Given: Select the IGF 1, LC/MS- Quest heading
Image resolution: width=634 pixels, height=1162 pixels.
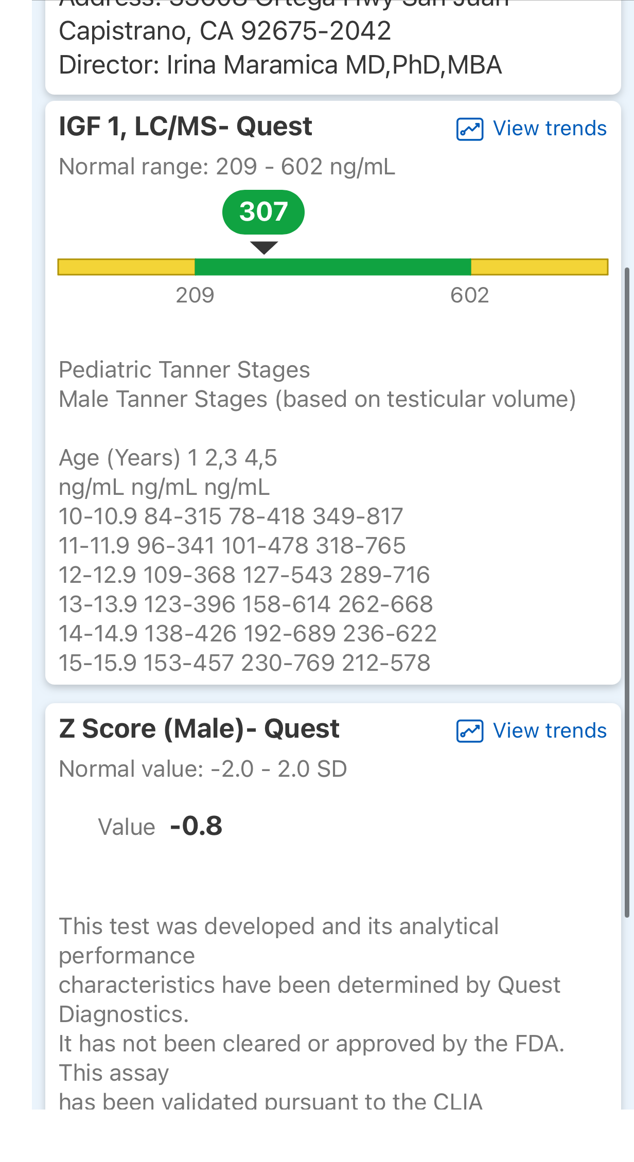Looking at the screenshot, I should [185, 127].
